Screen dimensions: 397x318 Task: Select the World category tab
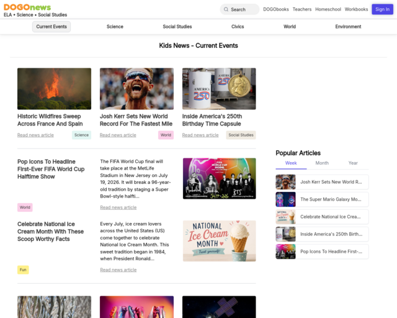point(290,27)
